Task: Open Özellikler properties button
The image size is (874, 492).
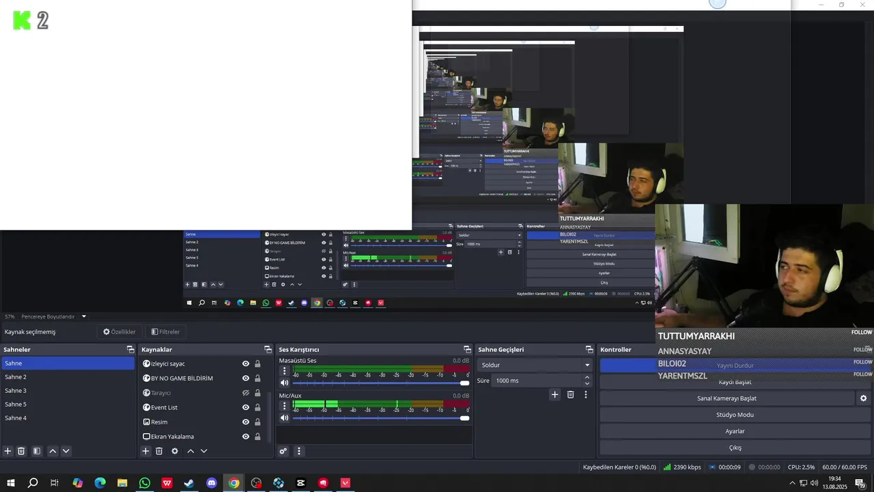Action: 119,332
